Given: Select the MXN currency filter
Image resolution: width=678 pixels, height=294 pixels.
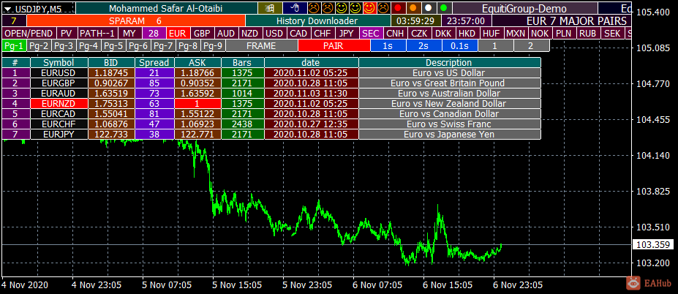Looking at the screenshot, I should (x=516, y=34).
